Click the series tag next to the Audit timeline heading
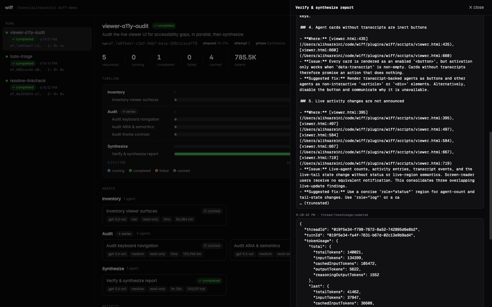The width and height of the screenshot is (492, 307). click(129, 111)
